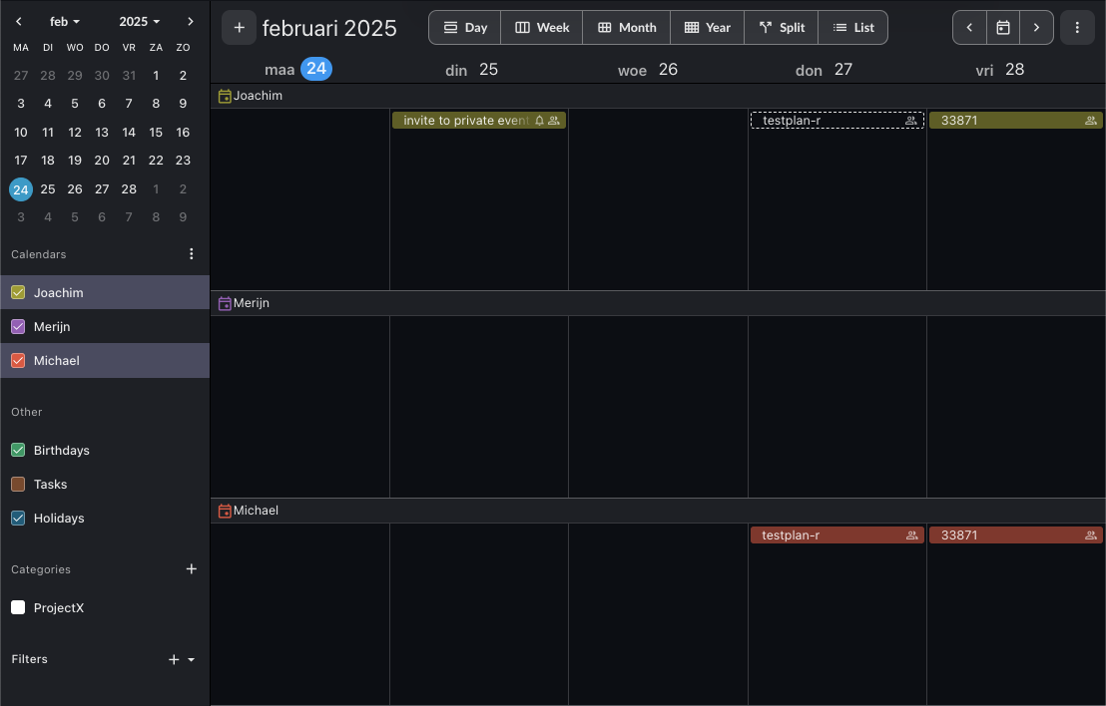Add a new filter with plus icon
This screenshot has width=1106, height=706.
tap(174, 659)
